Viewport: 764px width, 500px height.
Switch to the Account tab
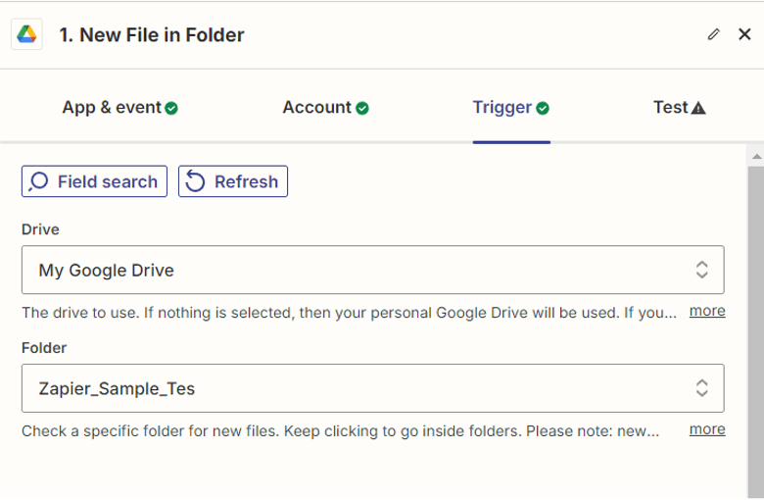[325, 107]
